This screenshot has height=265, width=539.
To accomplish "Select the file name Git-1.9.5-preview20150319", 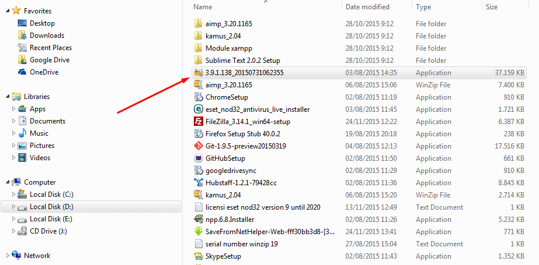I will point(246,146).
